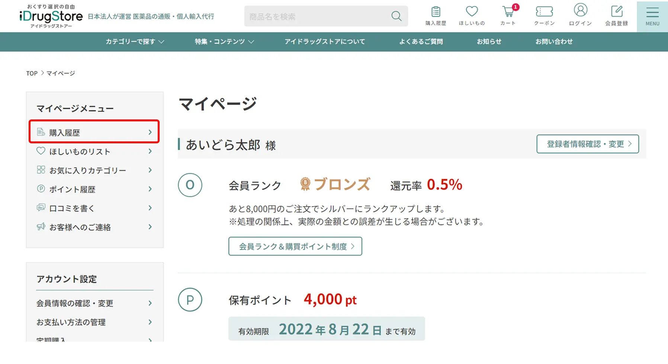Click chevron on the お支払い方法の管理 row
The image size is (668, 364).
click(150, 322)
